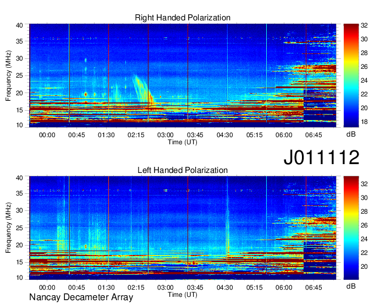Click the 01:30 time tick under the Left Handed plot
Viewport: 374px width, 304px height.
tap(106, 287)
